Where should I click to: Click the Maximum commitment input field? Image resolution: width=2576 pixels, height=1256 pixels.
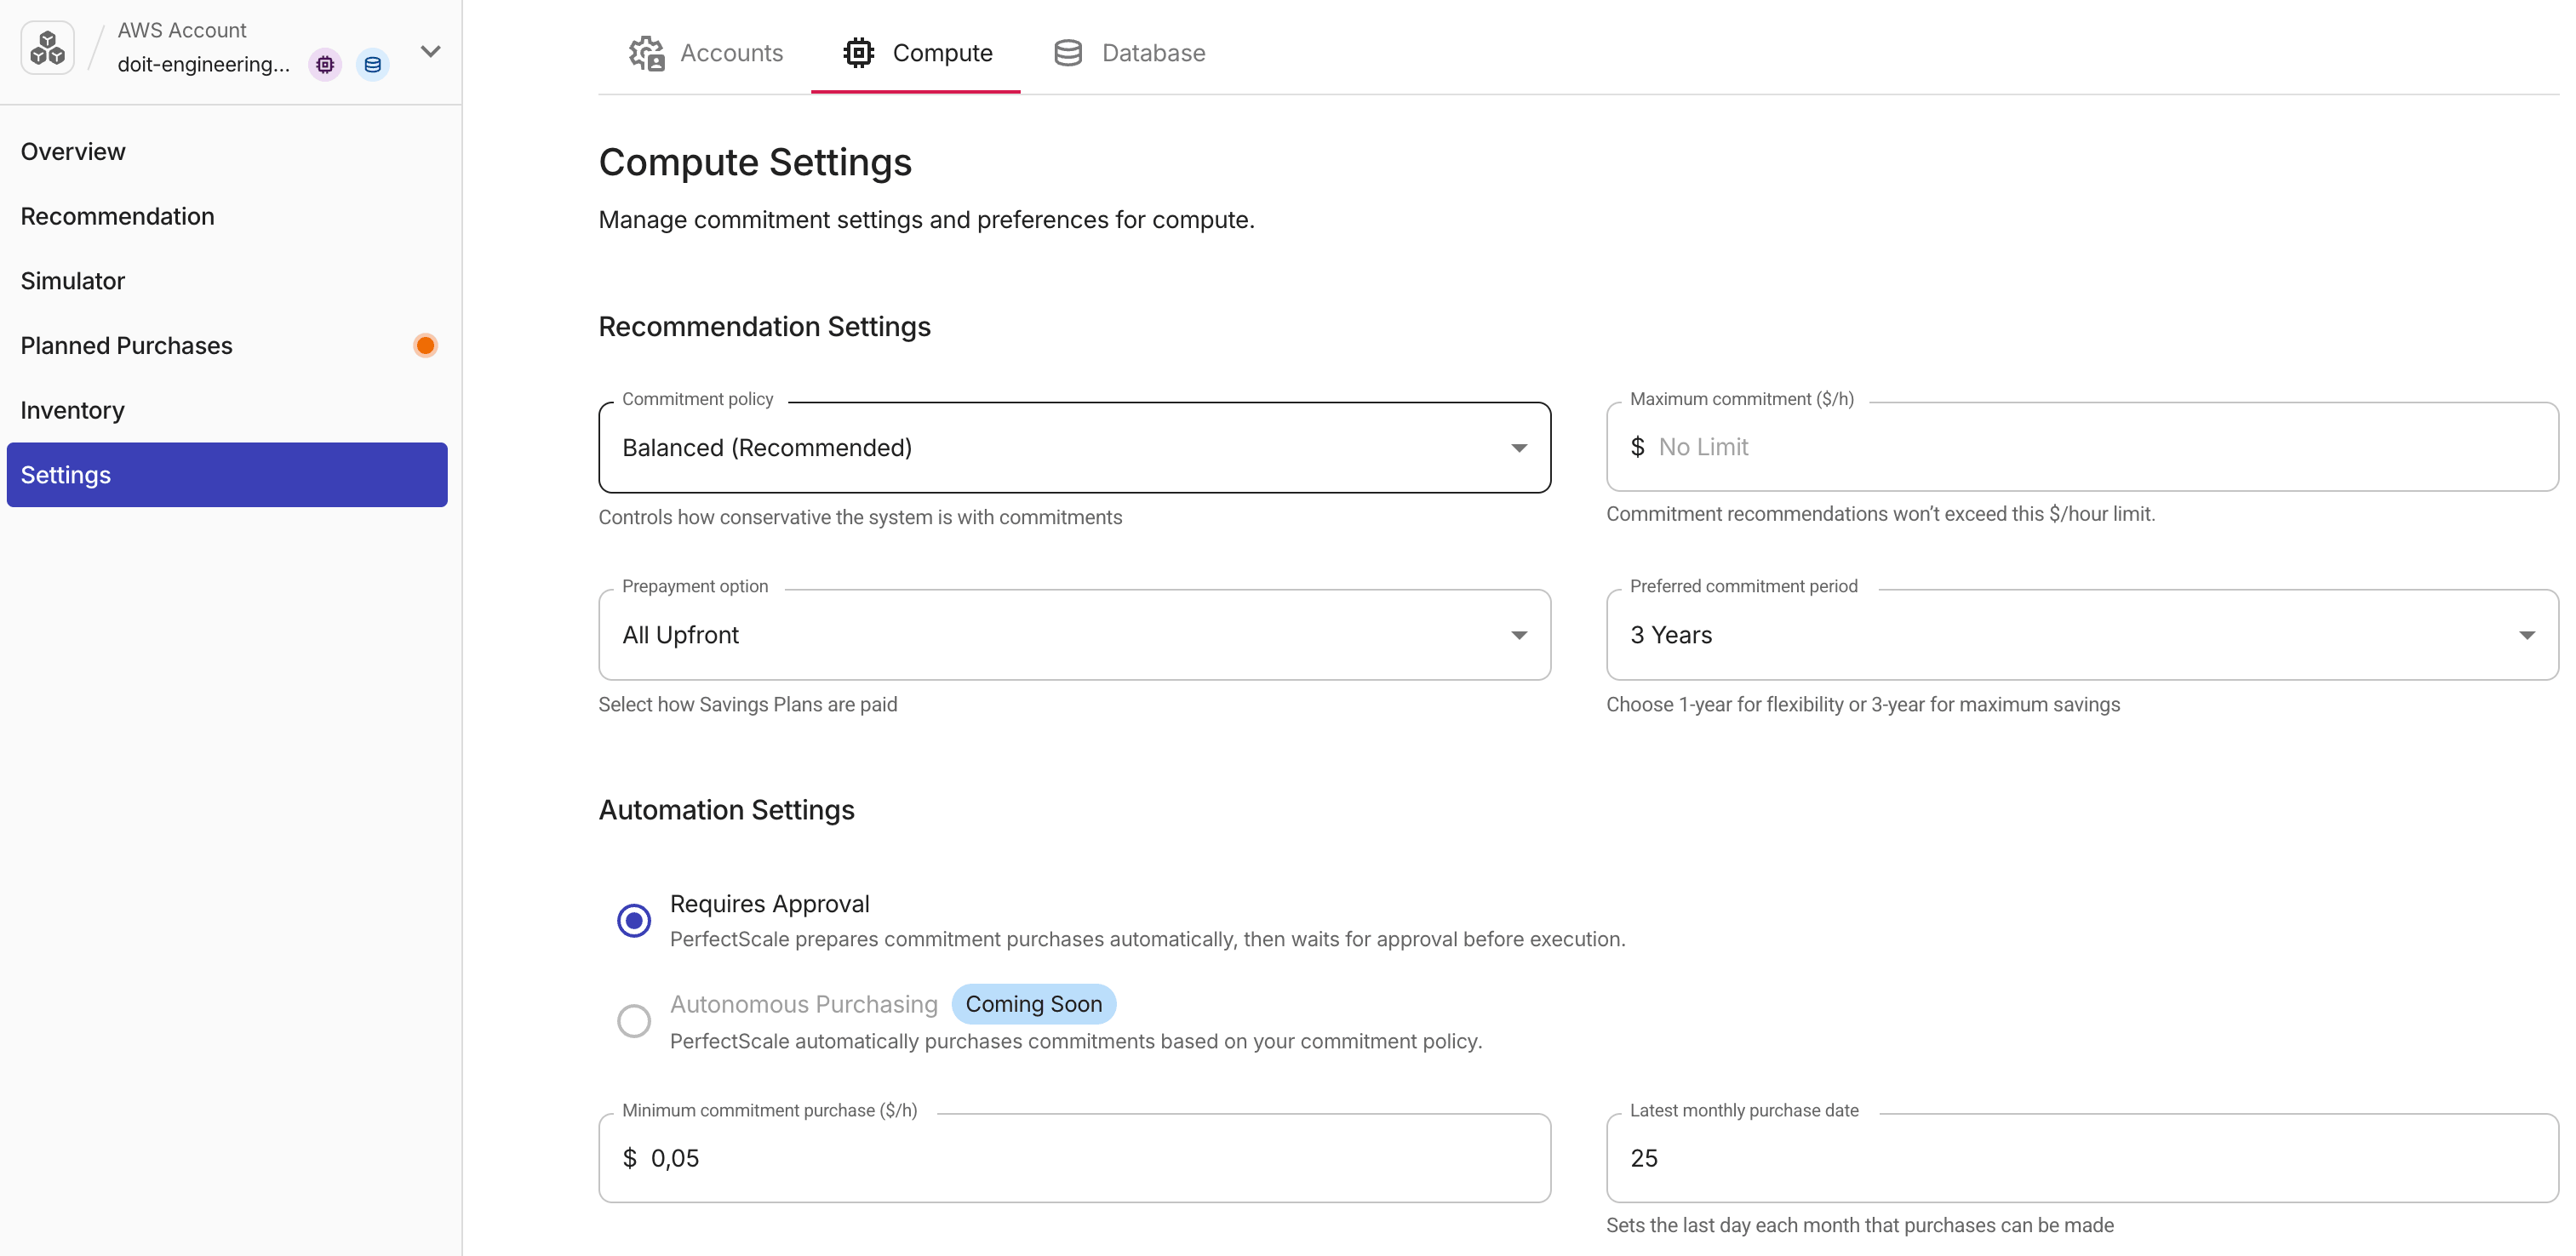point(2082,447)
